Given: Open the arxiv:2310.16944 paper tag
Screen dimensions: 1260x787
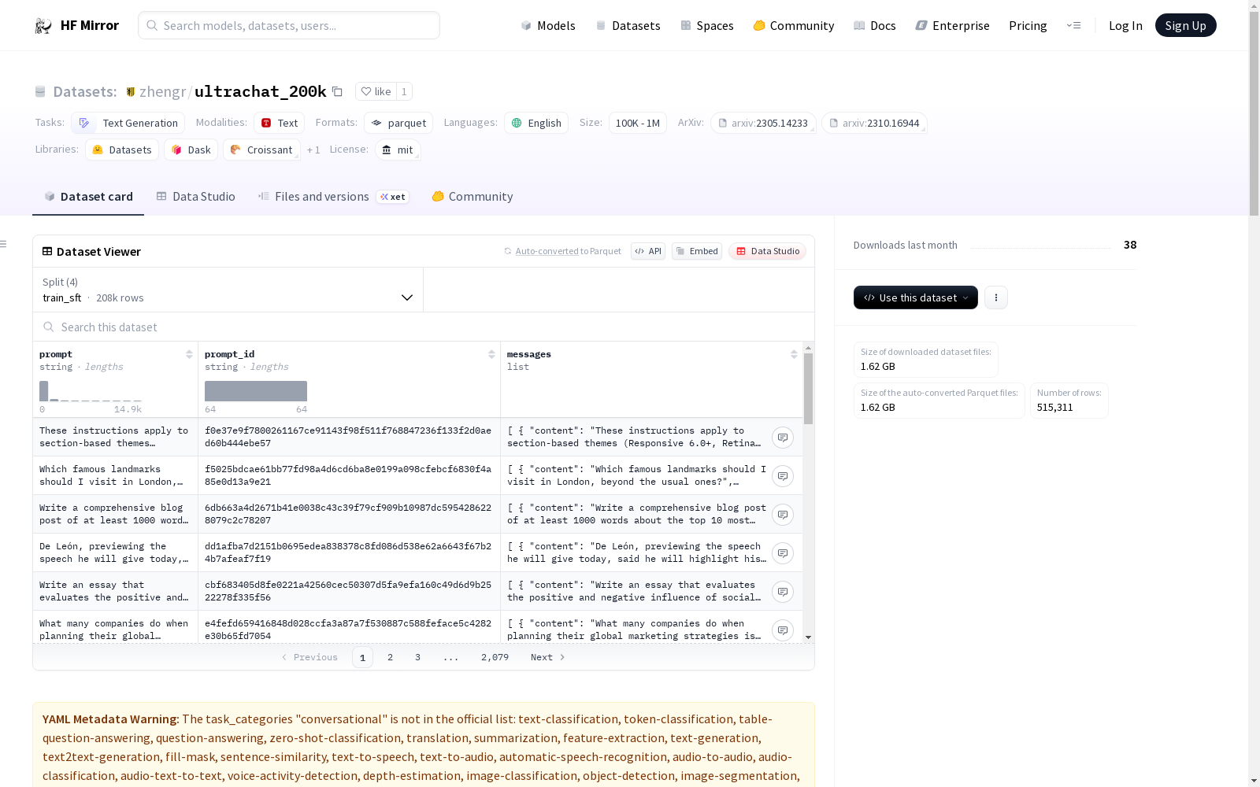Looking at the screenshot, I should coord(874,123).
